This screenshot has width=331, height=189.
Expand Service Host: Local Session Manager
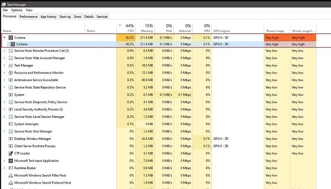4,117
